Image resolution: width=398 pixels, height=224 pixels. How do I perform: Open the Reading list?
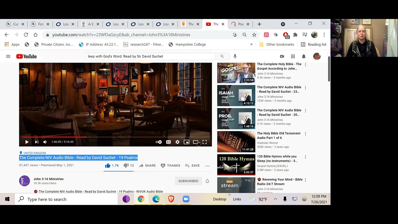313,44
